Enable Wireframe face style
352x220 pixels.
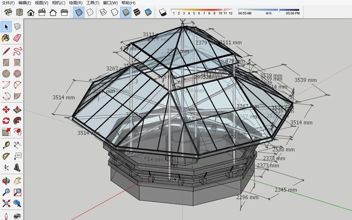pos(103,12)
